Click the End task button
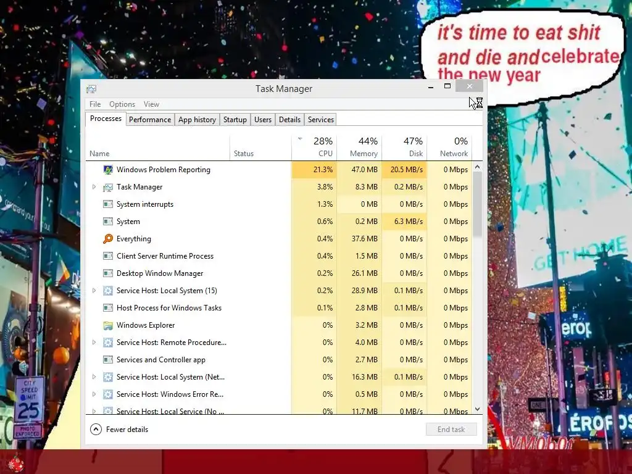632x474 pixels. (451, 430)
